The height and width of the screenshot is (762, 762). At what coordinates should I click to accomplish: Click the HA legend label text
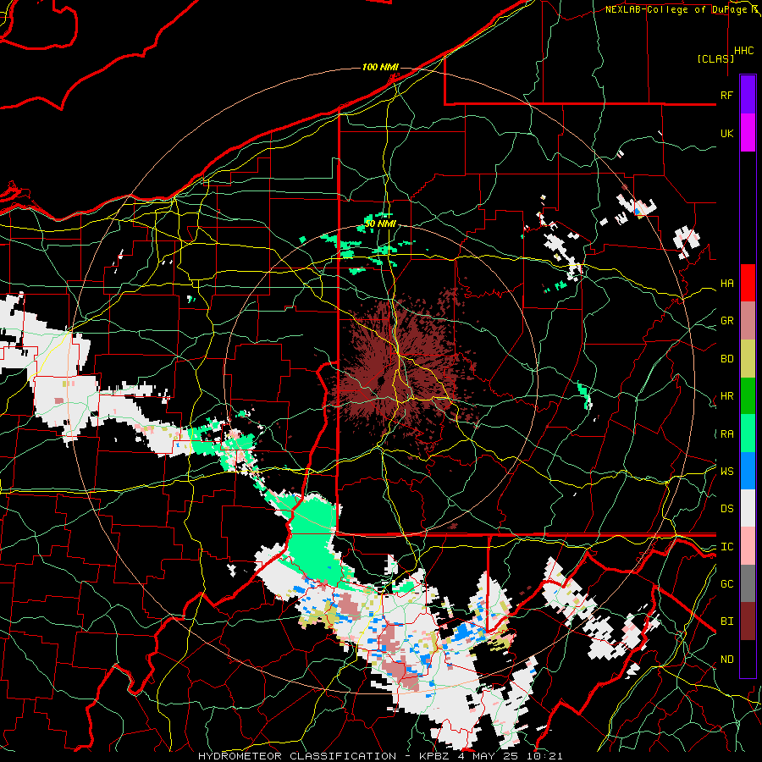click(x=726, y=284)
